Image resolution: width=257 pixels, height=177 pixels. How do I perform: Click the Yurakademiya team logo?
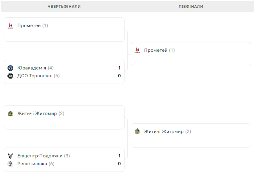tap(11, 68)
